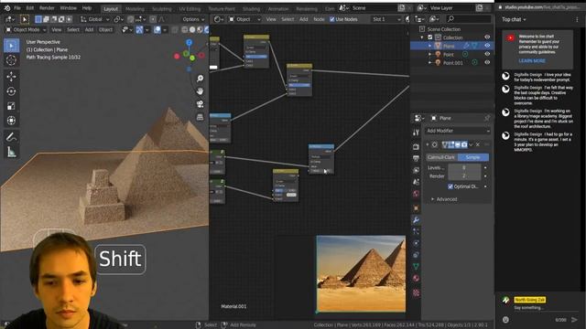Hide the Point light via eye icon

point(487,54)
